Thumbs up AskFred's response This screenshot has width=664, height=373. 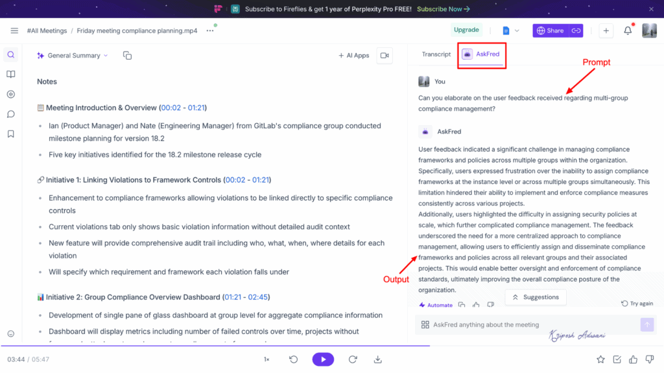[x=476, y=304]
